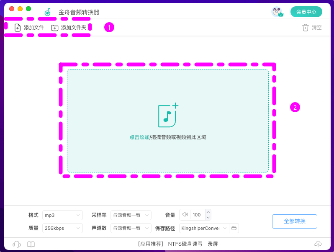Click the [应用推荐] label
The height and width of the screenshot is (252, 334).
point(151,244)
